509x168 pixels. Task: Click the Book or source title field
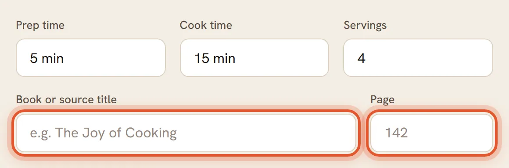(x=186, y=133)
